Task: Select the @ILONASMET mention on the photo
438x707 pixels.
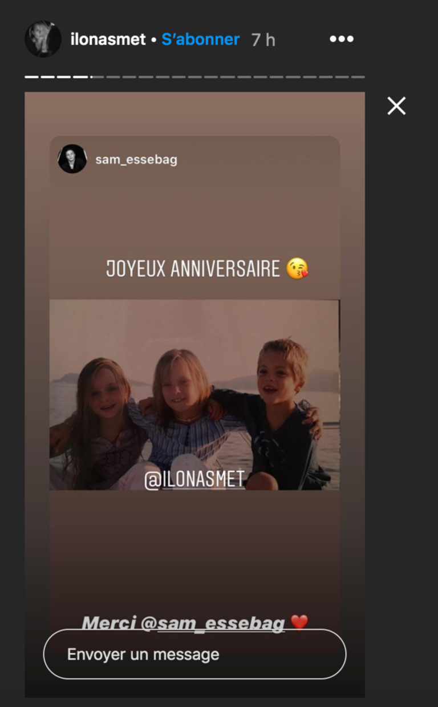Action: [x=194, y=479]
